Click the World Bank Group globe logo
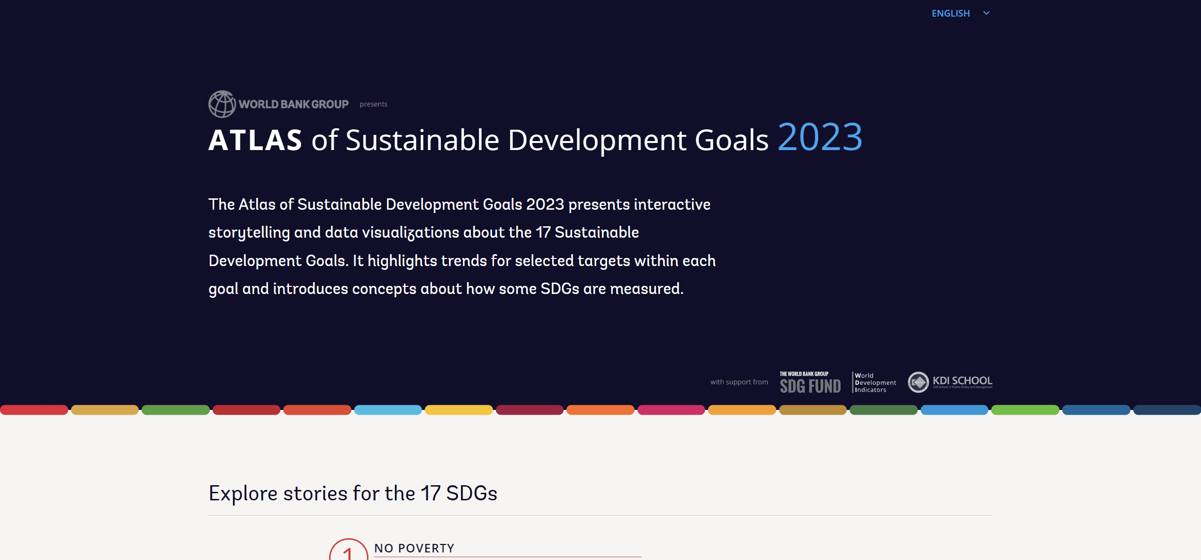This screenshot has width=1201, height=560. (x=222, y=104)
